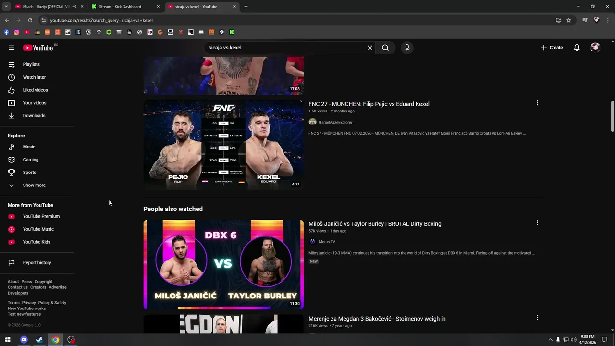Open Your videos in sidebar
Viewport: 615px width, 346px height.
point(35,103)
